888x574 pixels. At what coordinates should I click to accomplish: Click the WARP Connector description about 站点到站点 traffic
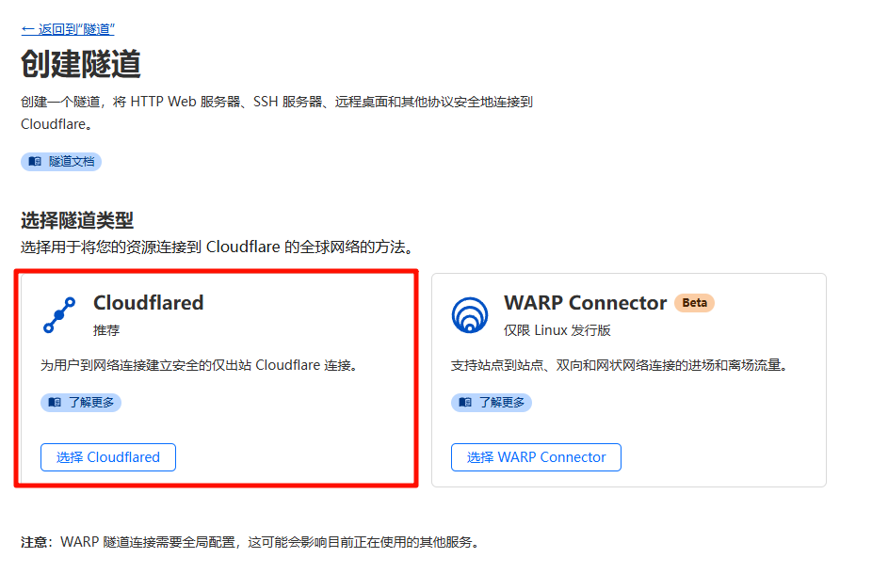point(621,365)
